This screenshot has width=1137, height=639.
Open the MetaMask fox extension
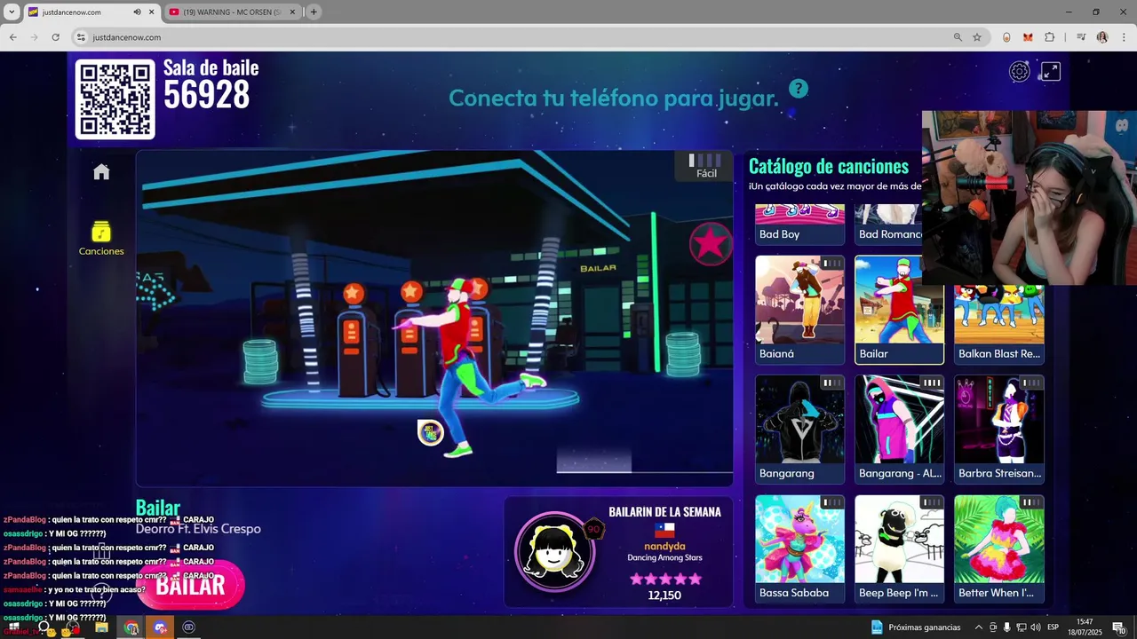[1028, 37]
